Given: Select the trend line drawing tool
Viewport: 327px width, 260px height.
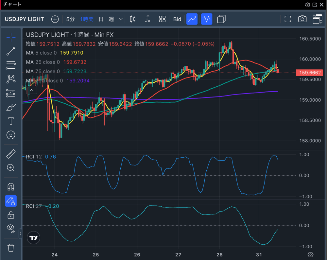Looking at the screenshot, I should click(11, 51).
